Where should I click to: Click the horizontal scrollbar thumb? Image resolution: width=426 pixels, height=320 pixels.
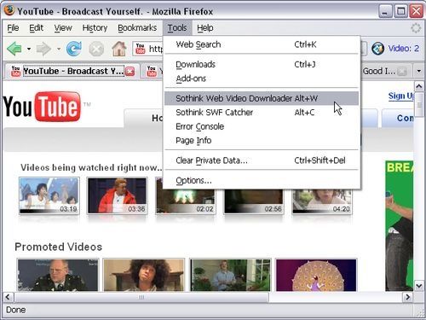pos(141,297)
